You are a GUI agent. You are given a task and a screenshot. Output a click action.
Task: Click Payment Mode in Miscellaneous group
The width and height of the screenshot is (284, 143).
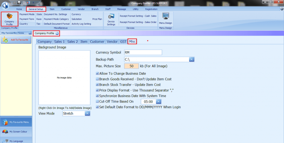27,14
